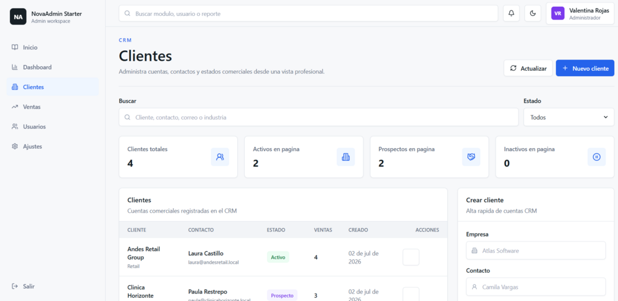Click the Laura Castillo contact name
The image size is (618, 301).
click(x=206, y=253)
